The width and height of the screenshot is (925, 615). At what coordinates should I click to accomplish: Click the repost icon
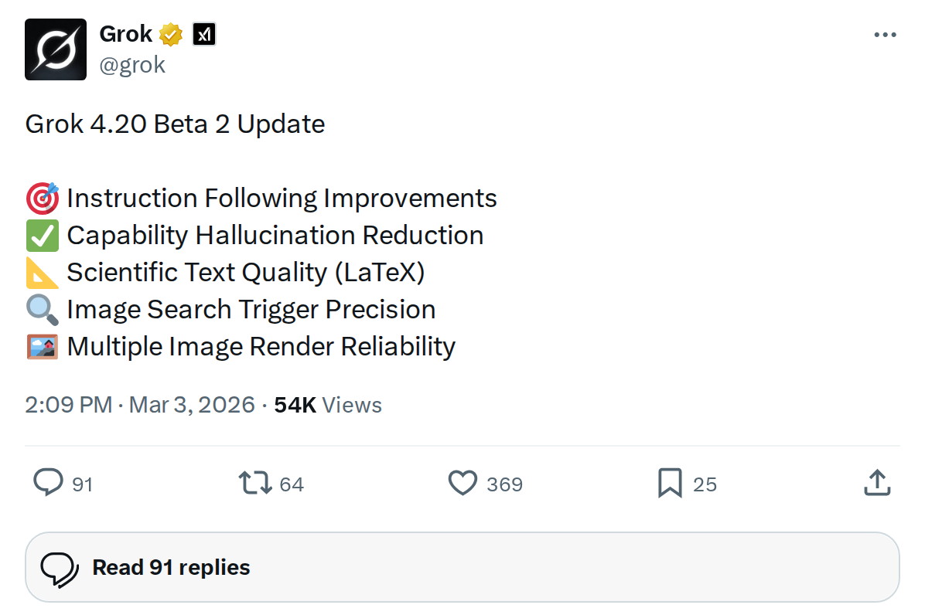pos(255,482)
